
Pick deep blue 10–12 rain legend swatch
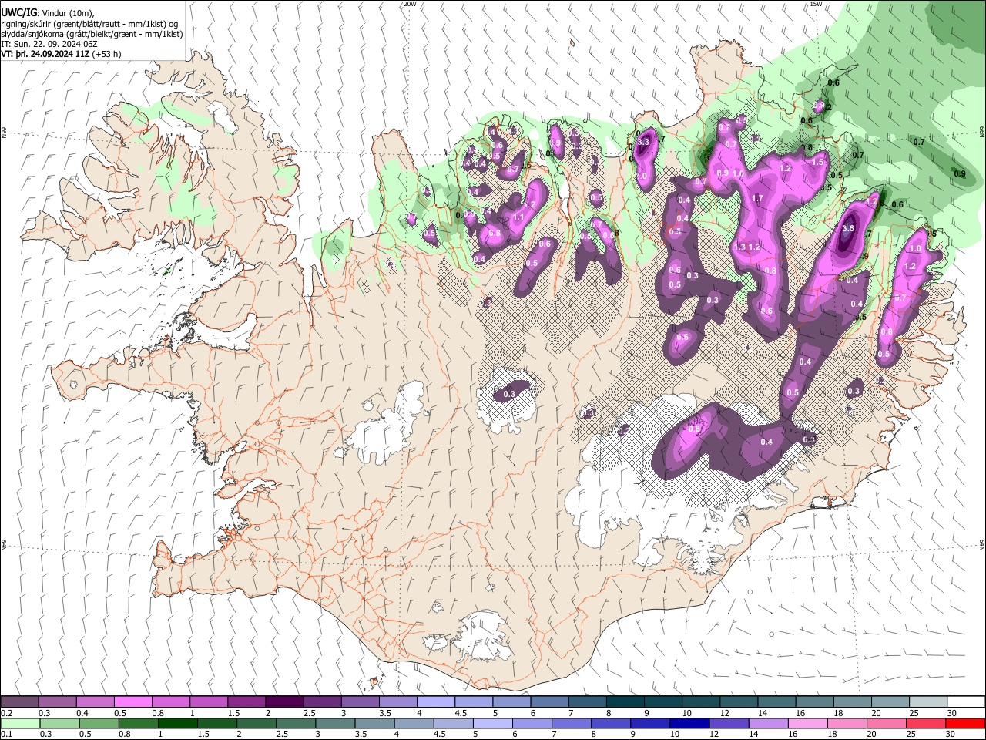coord(689,723)
